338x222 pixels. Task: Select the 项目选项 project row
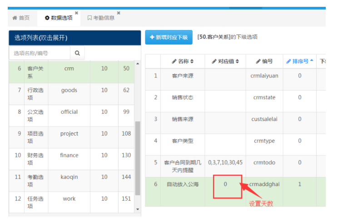(72, 137)
